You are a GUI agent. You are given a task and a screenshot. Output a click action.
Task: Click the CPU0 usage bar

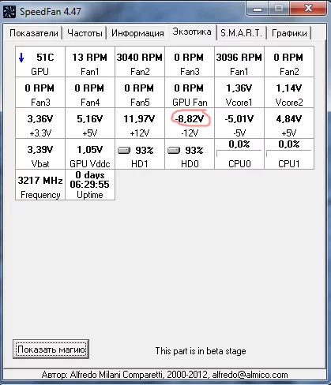coord(239,153)
